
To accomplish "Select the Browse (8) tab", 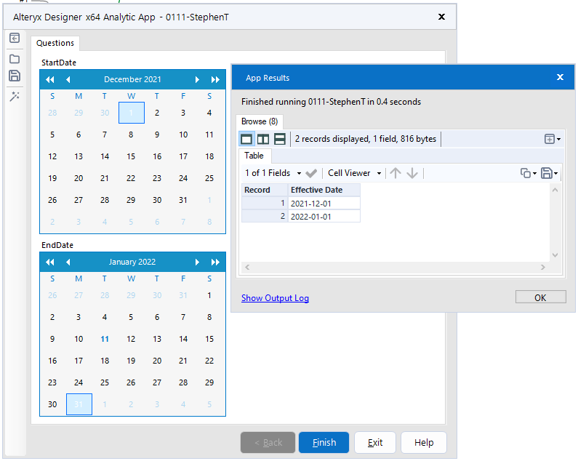I will coord(259,121).
